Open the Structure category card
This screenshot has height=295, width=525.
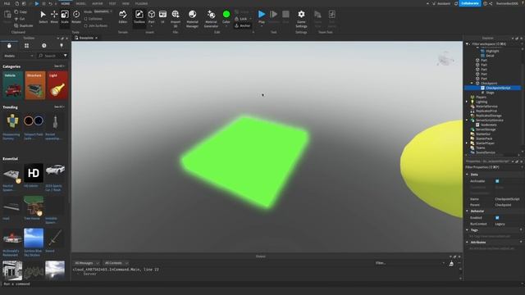pyautogui.click(x=34, y=85)
